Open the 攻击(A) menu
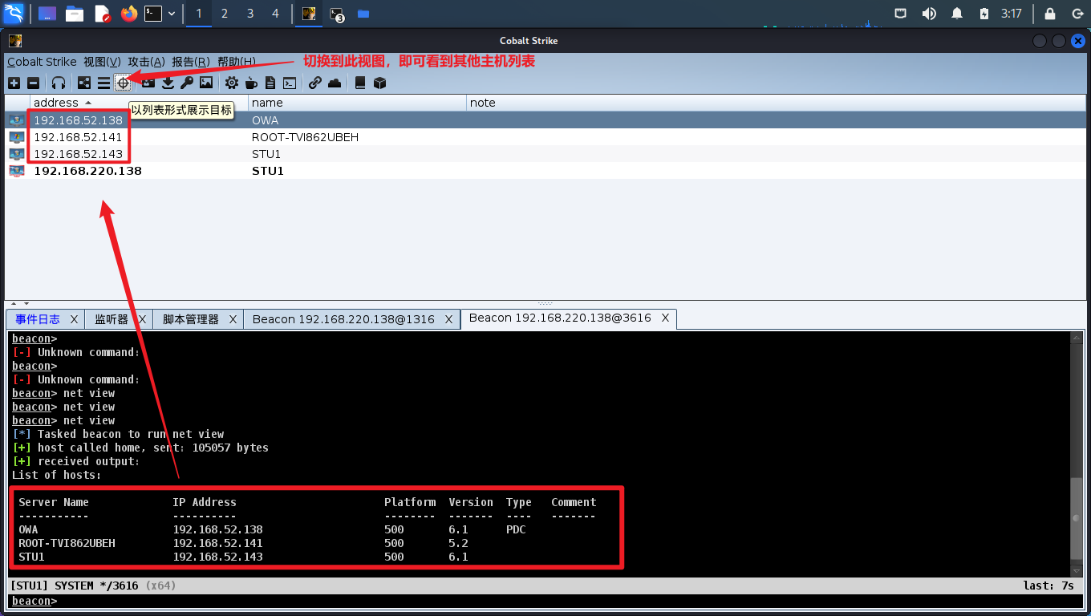This screenshot has height=616, width=1091. tap(146, 62)
